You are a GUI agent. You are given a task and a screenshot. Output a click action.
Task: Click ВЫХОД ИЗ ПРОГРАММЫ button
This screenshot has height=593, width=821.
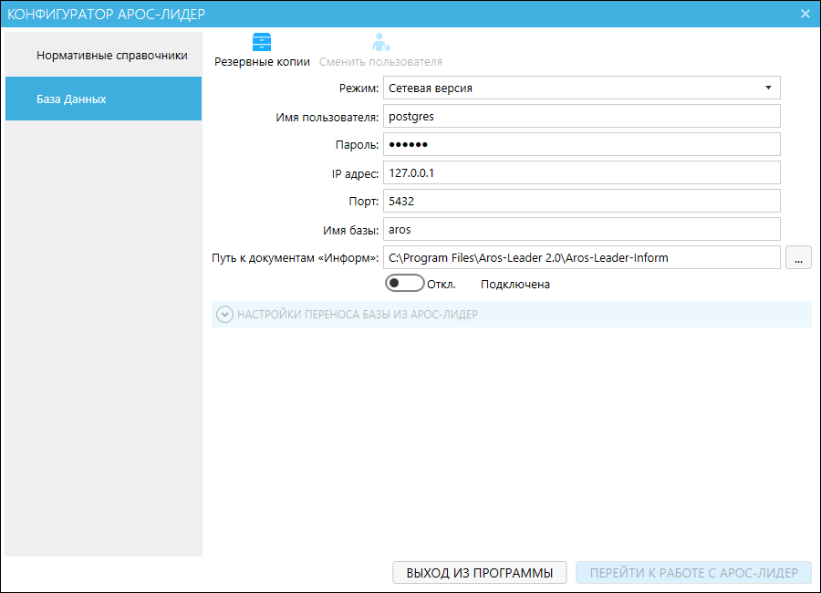coord(480,573)
